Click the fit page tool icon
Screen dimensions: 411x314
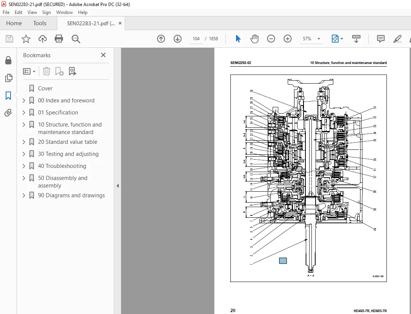tap(335, 39)
